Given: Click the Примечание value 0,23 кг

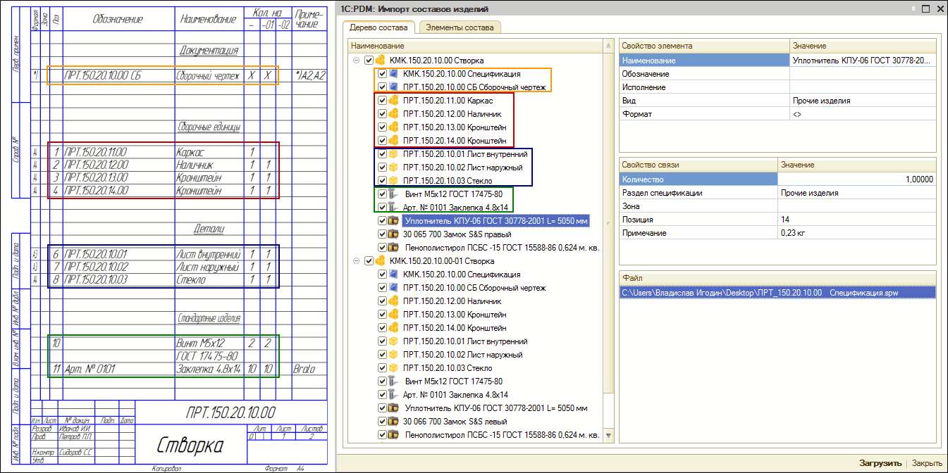Looking at the screenshot, I should pyautogui.click(x=857, y=233).
